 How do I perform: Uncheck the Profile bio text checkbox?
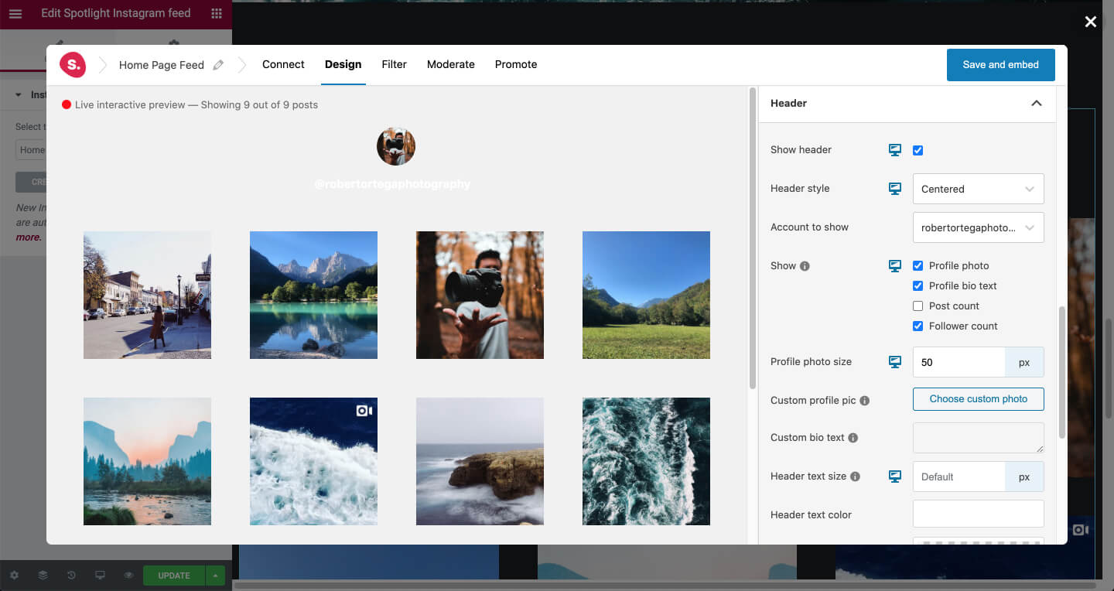[x=918, y=286]
